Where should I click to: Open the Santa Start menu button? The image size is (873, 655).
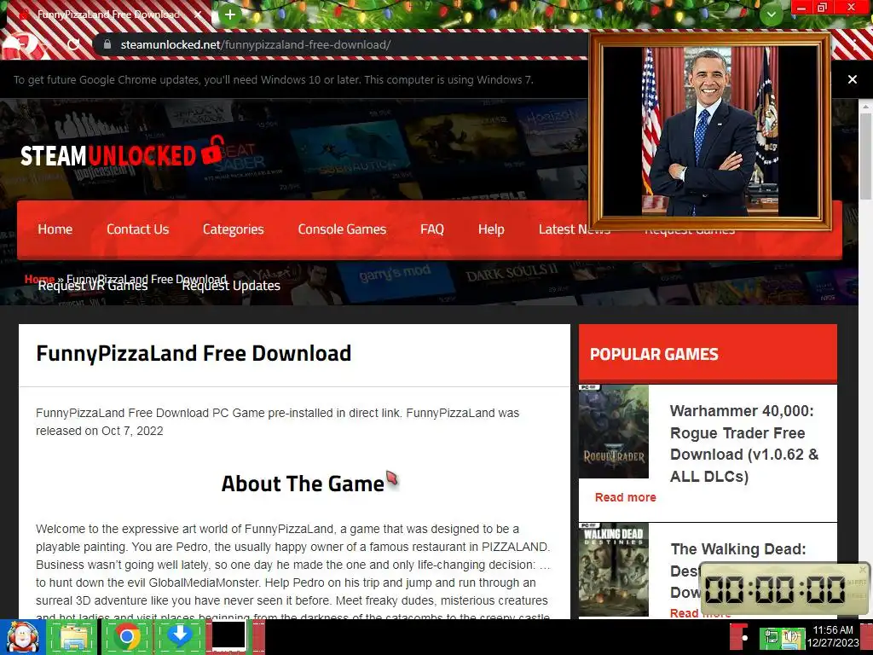pyautogui.click(x=22, y=637)
